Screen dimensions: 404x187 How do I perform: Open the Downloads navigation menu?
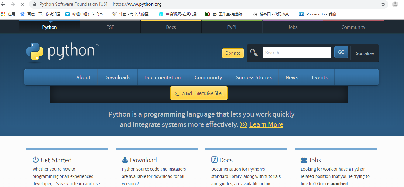[117, 77]
